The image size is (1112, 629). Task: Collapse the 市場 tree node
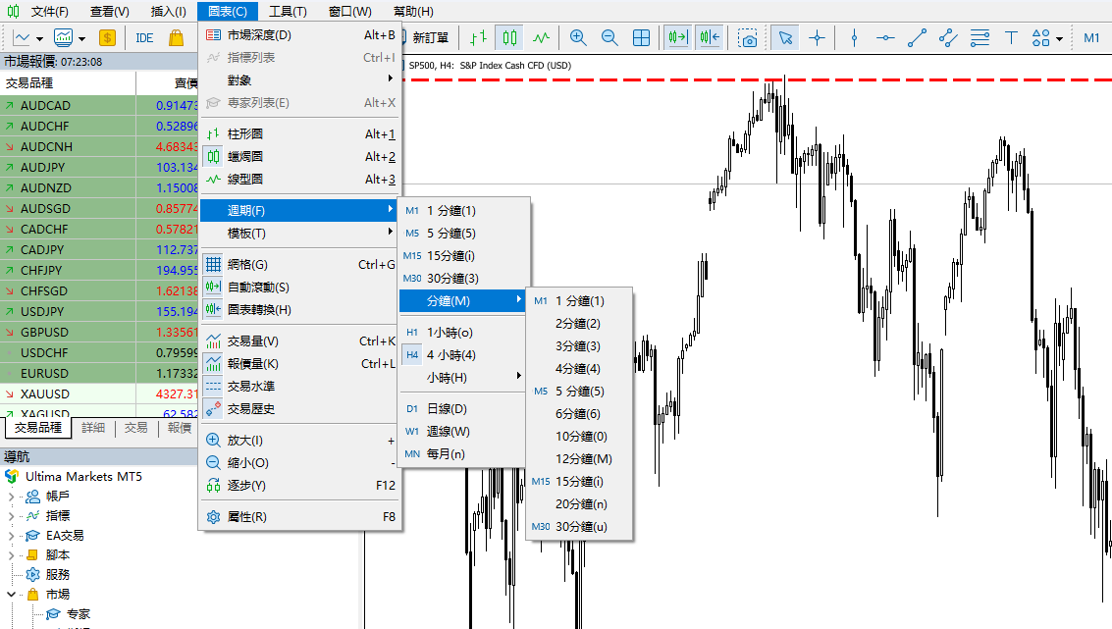(x=12, y=594)
